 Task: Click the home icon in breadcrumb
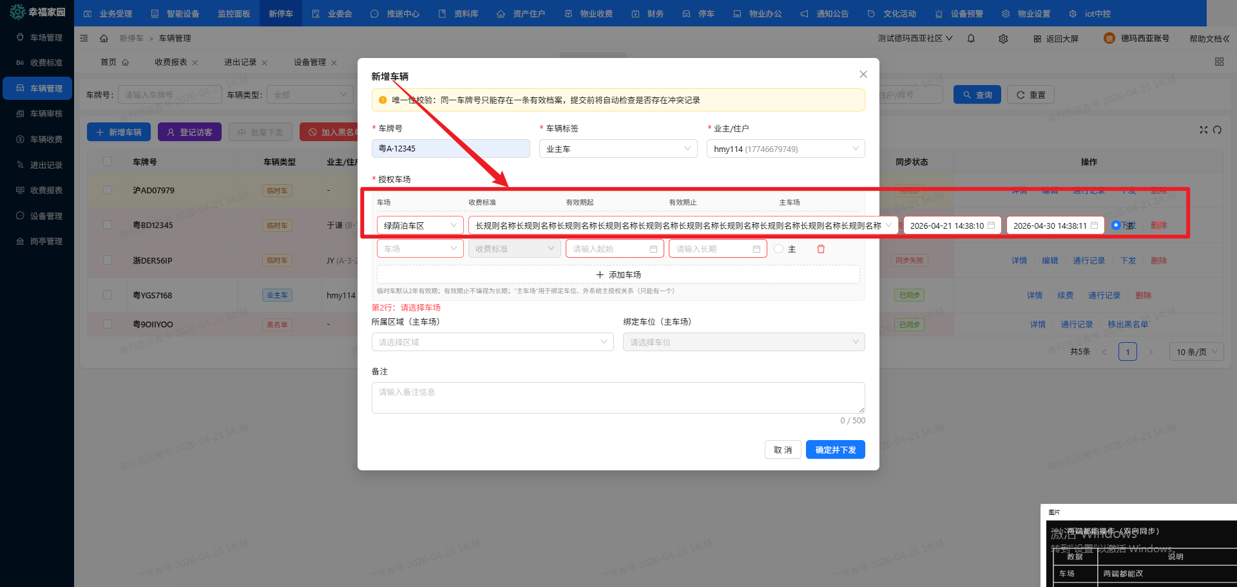[x=104, y=39]
